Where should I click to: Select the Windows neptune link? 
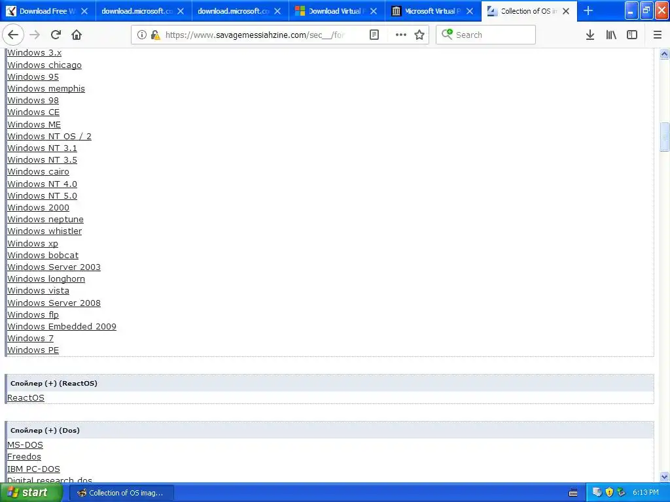coord(45,219)
